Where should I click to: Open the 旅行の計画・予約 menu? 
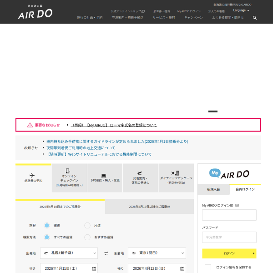90,18
